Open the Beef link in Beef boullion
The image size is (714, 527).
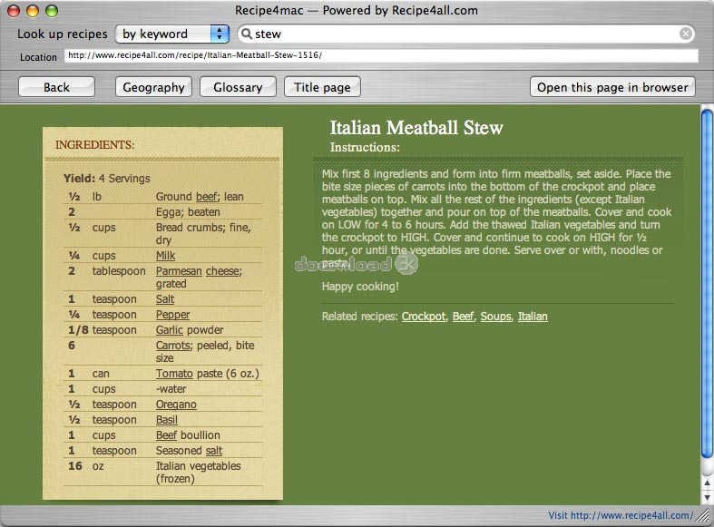166,435
